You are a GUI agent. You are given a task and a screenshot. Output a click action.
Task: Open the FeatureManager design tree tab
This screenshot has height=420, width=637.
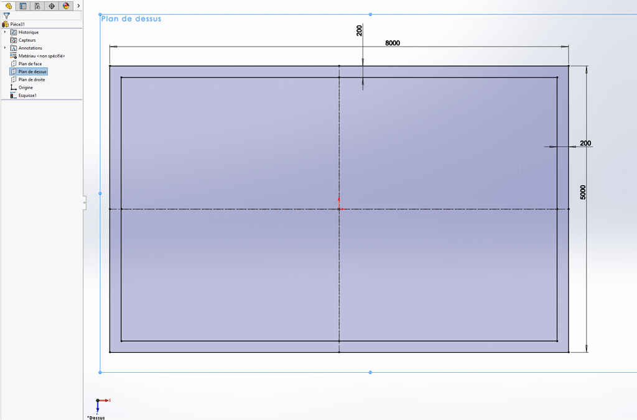coord(9,6)
